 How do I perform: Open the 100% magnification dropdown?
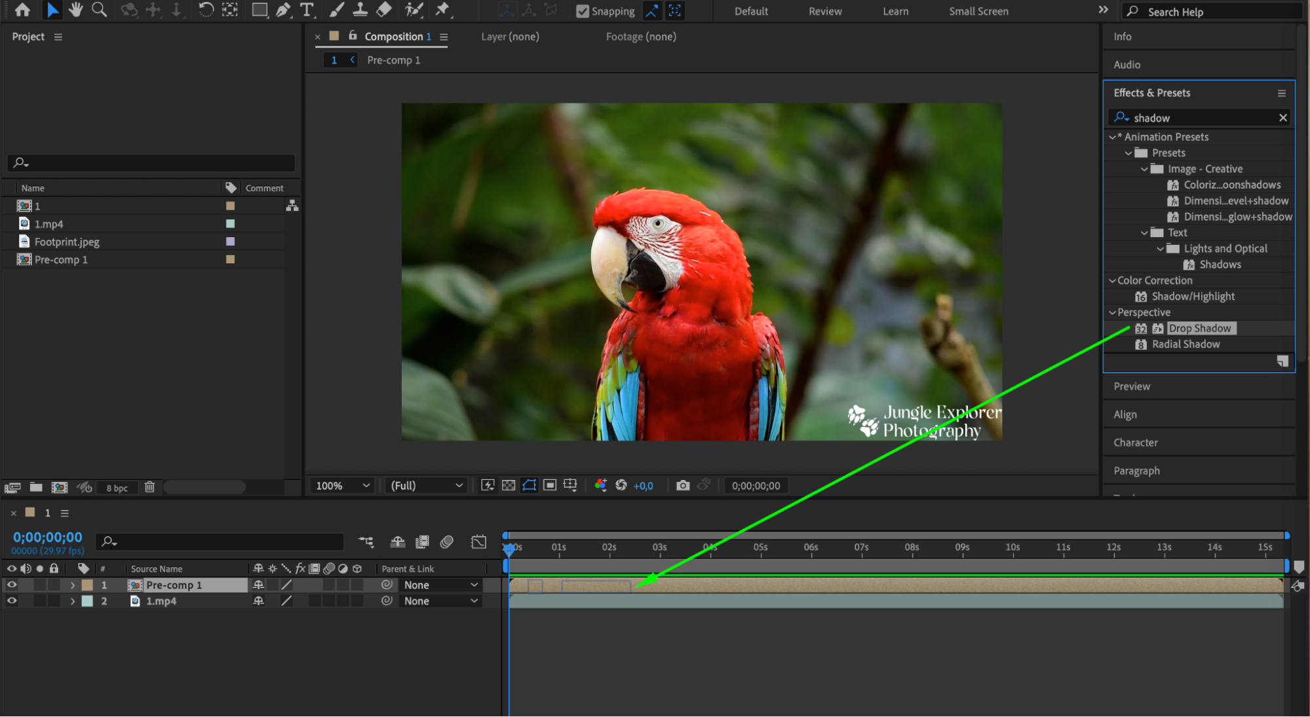point(343,485)
